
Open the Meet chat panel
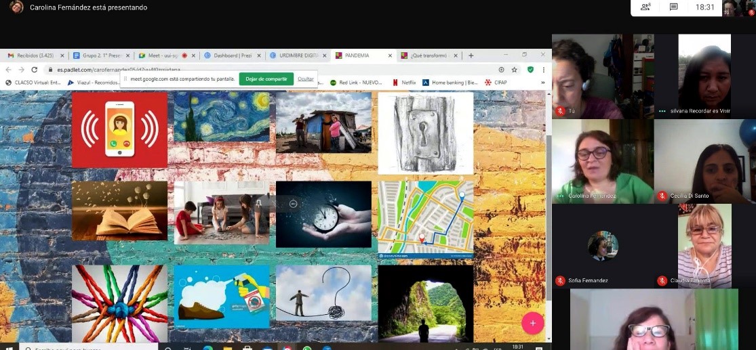(673, 7)
